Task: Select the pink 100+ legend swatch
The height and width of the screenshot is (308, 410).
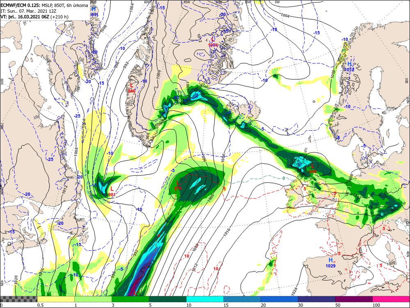Action: 391,299
